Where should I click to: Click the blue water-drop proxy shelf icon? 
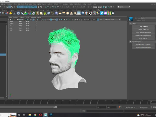point(22,13)
